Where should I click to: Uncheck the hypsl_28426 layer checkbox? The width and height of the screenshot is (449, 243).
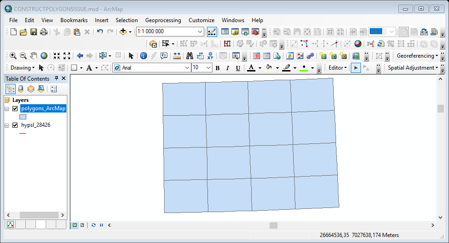15,125
